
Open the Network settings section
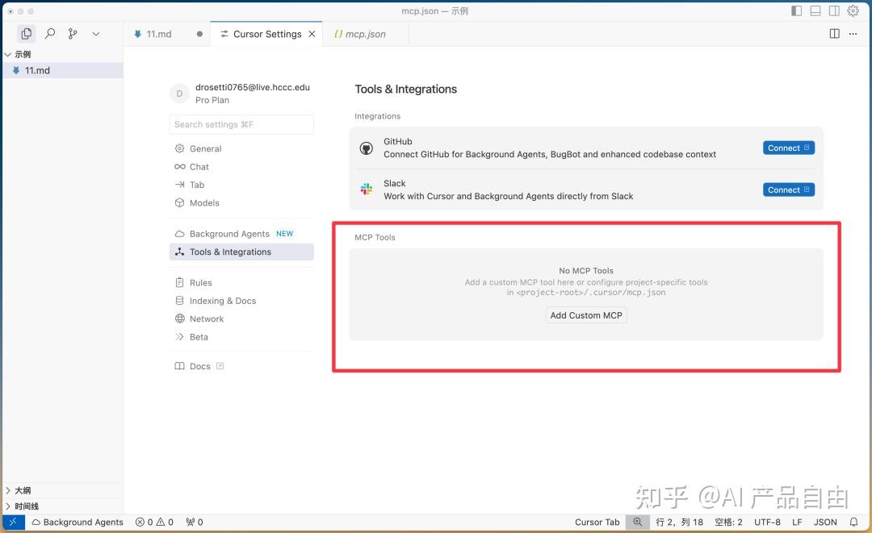coord(241,319)
